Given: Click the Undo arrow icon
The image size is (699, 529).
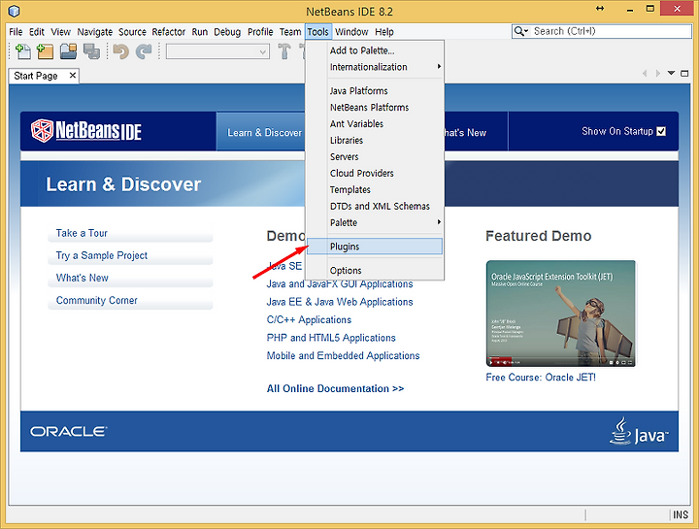Looking at the screenshot, I should [120, 51].
